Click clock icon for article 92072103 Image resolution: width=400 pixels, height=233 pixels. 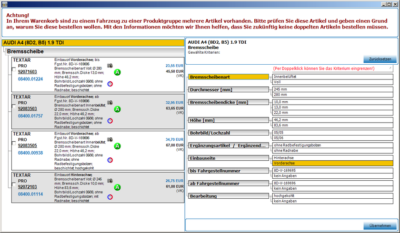tap(110, 197)
